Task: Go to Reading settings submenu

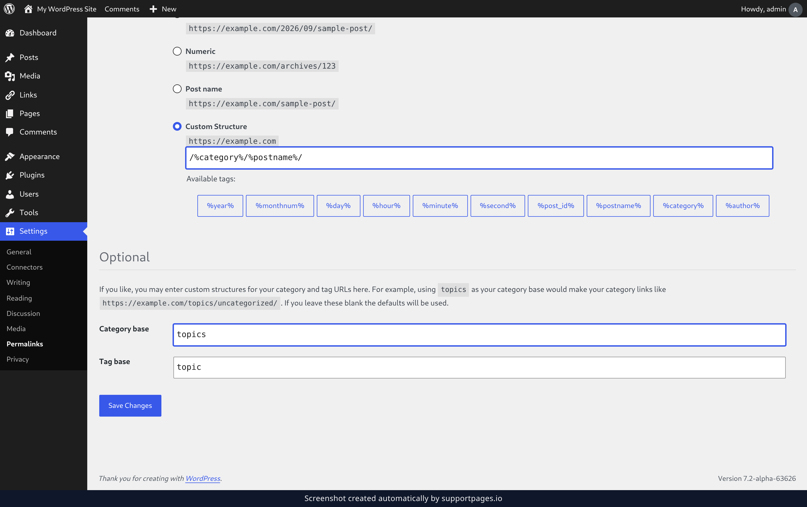Action: [x=19, y=298]
